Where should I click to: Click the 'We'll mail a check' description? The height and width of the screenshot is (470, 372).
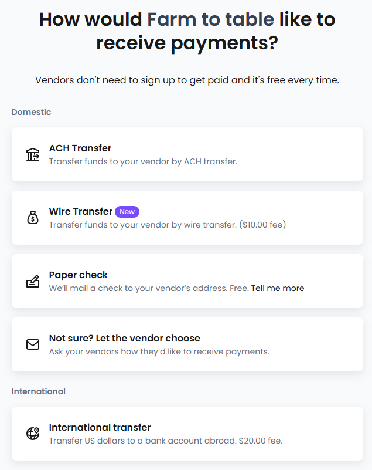pos(149,288)
